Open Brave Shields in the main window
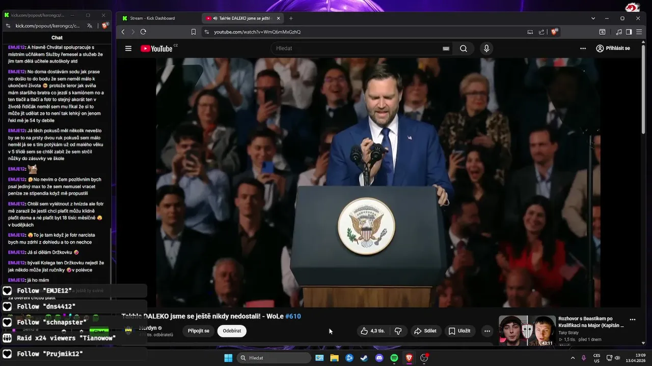 coord(555,32)
